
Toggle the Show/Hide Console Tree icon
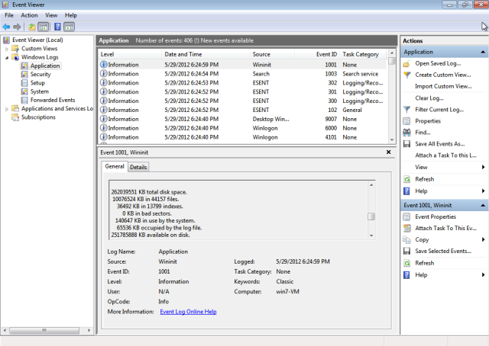44,27
